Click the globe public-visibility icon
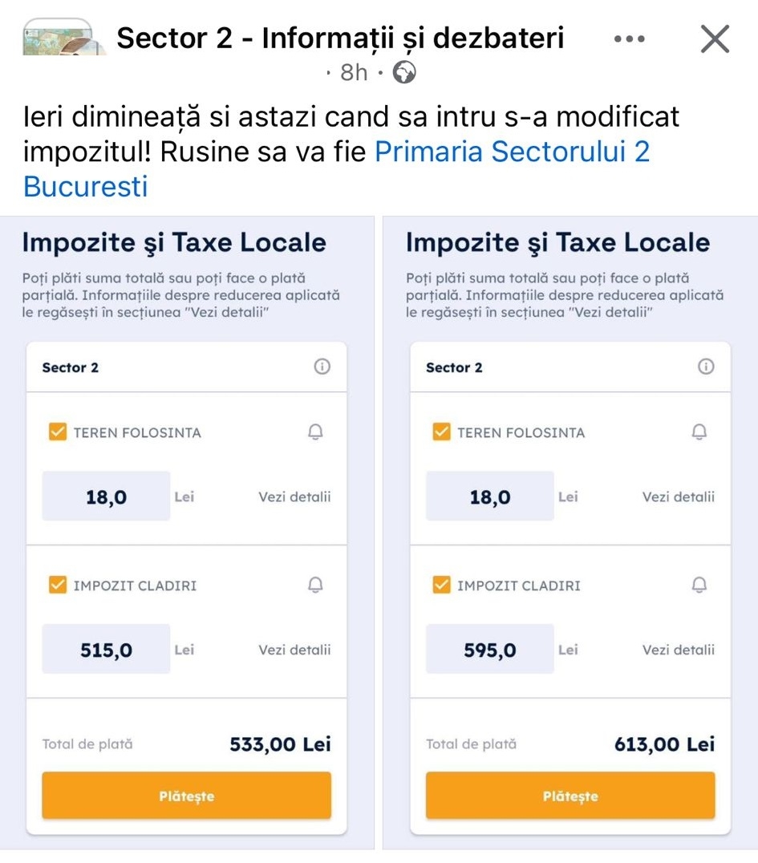758x863 pixels. coord(404,73)
